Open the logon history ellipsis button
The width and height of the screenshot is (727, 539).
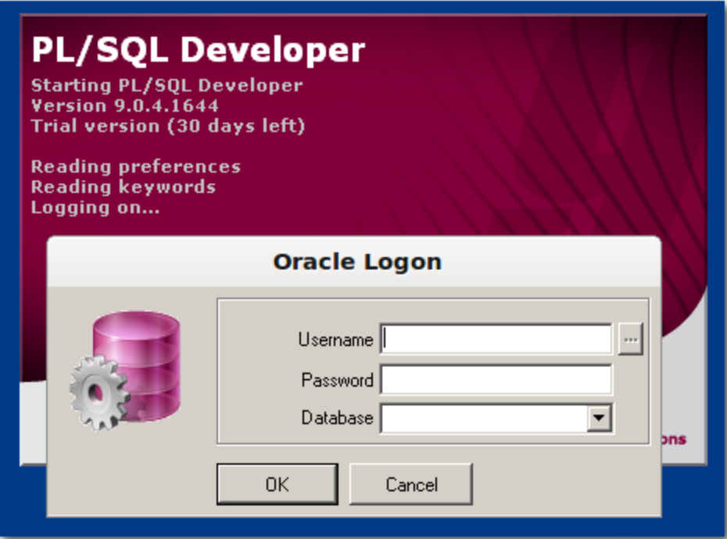click(631, 340)
